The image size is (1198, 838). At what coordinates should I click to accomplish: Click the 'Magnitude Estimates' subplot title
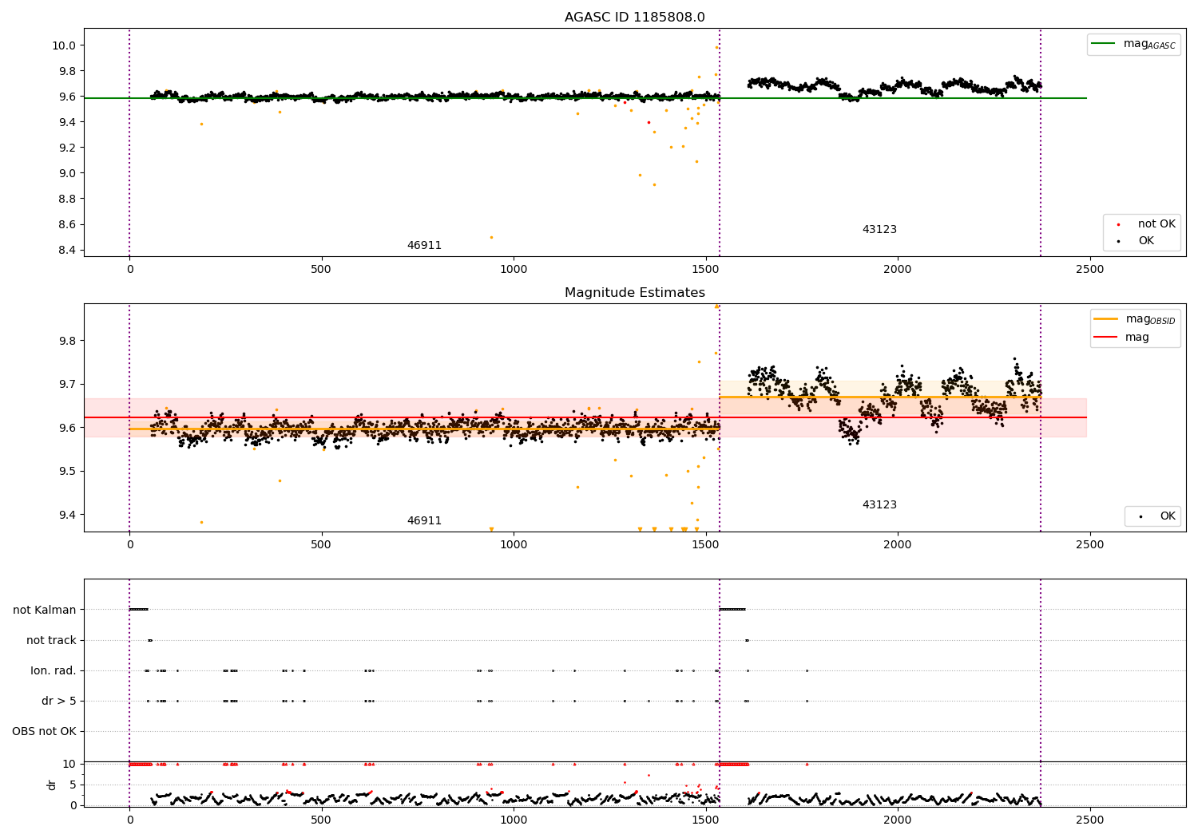(634, 293)
